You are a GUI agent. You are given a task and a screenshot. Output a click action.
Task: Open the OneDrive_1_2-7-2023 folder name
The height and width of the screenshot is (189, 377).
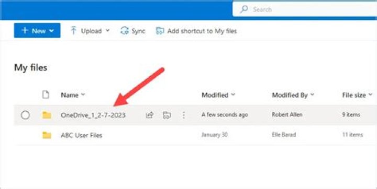coord(93,115)
